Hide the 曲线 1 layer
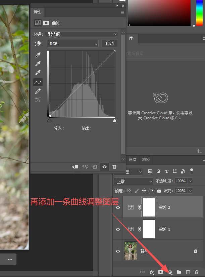This screenshot has height=277, width=205. pos(118,229)
